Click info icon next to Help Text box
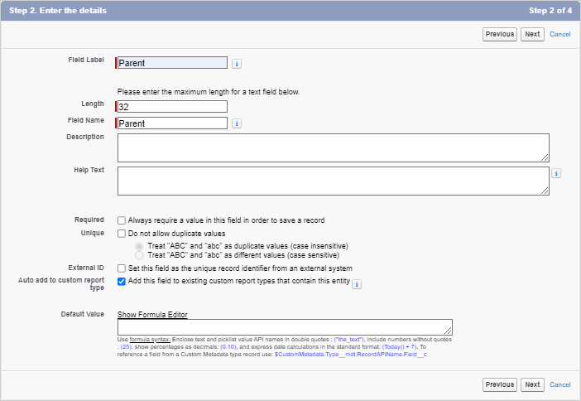Viewport: 581px width, 401px height. (x=556, y=173)
